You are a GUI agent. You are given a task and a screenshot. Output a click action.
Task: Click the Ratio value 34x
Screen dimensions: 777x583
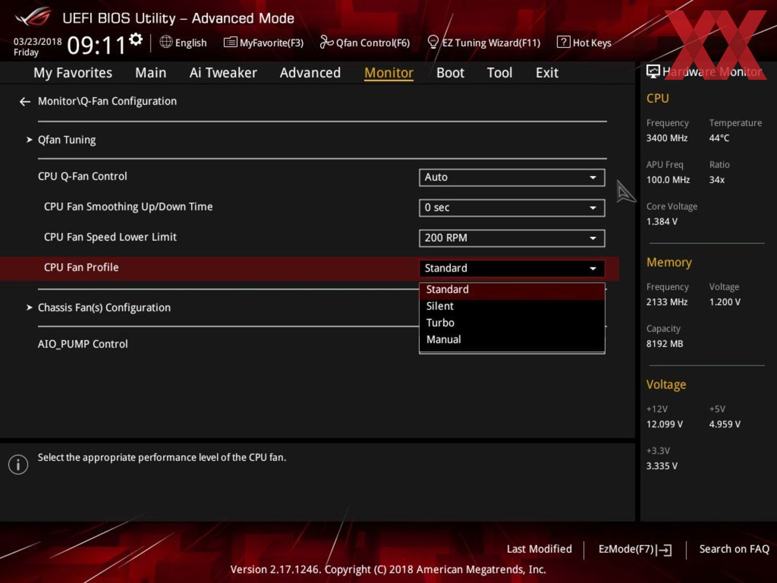pyautogui.click(x=716, y=180)
